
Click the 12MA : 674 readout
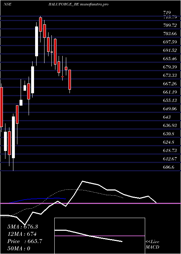click(x=22, y=234)
